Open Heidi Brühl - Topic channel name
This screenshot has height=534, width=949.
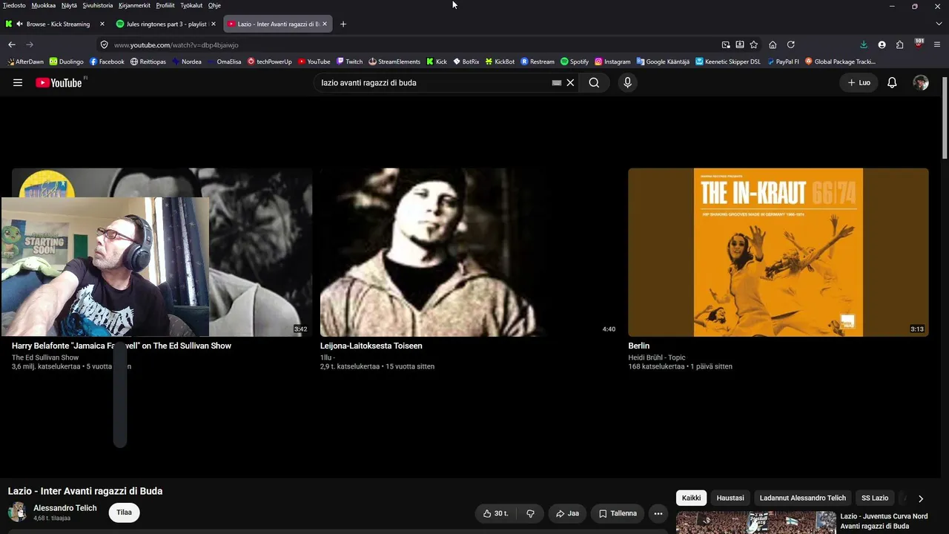click(x=657, y=357)
